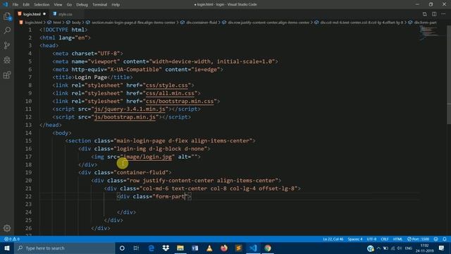Follow the css/style.css href link
This screenshot has width=451, height=254.
[x=167, y=85]
